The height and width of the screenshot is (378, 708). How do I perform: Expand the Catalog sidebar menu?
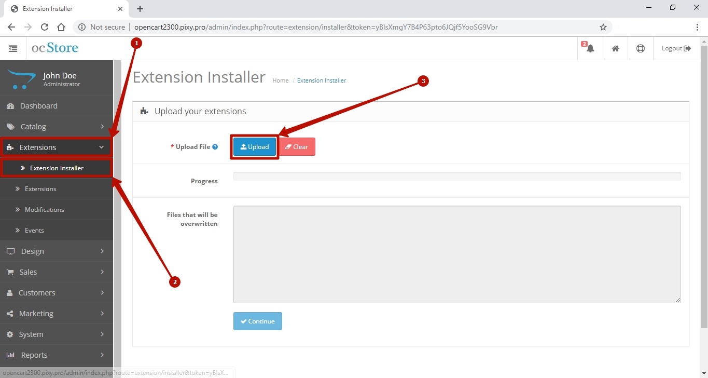pos(56,127)
